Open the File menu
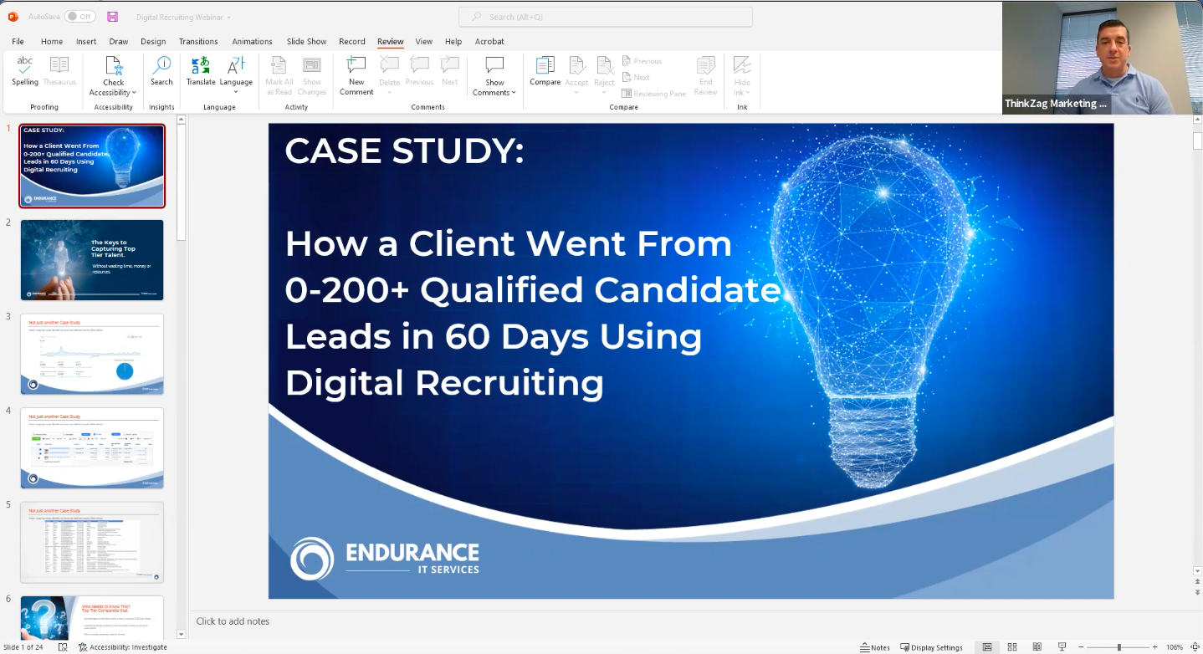 pyautogui.click(x=18, y=41)
